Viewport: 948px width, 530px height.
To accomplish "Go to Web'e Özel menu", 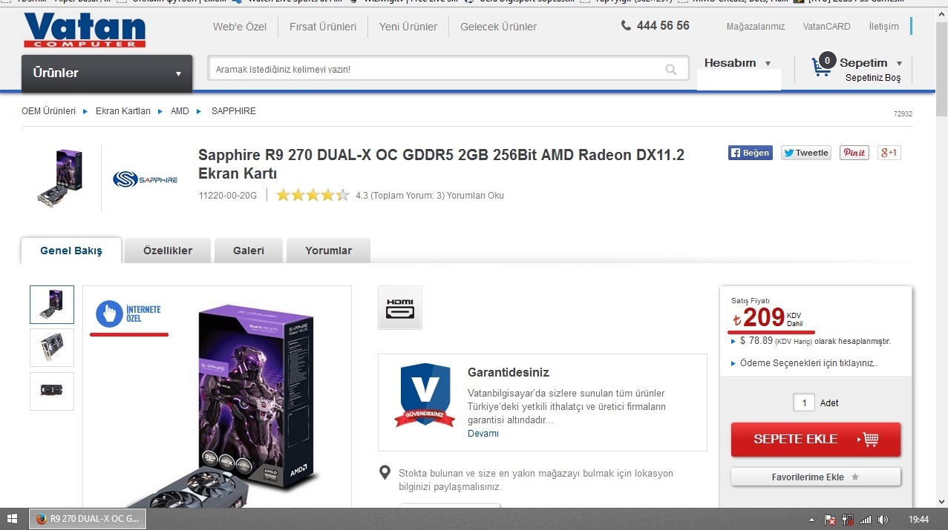I will click(x=240, y=27).
